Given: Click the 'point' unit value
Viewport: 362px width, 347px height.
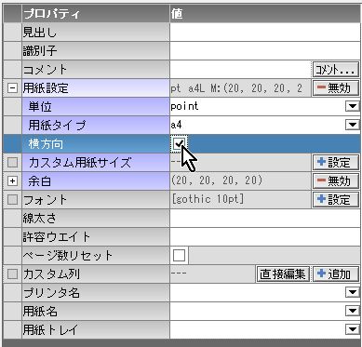Looking at the screenshot, I should pyautogui.click(x=184, y=106).
